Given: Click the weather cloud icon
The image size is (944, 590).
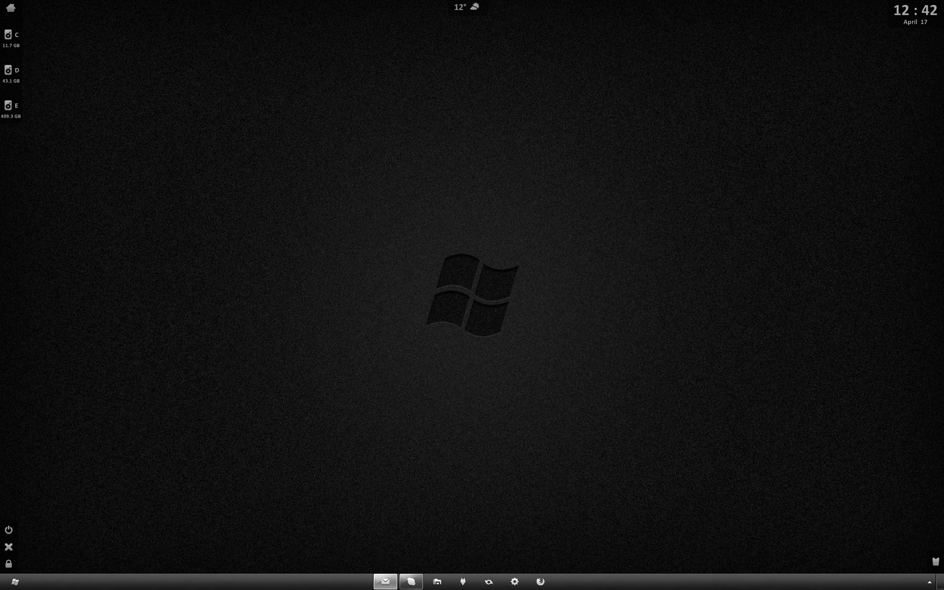Looking at the screenshot, I should pyautogui.click(x=475, y=7).
